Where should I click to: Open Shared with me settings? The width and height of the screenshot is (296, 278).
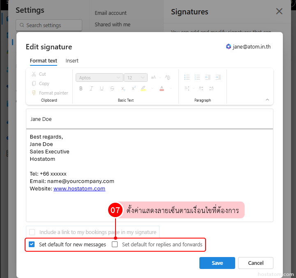pos(113,25)
